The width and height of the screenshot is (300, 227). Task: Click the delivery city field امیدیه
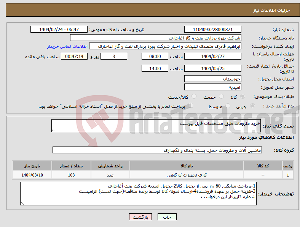pos(213,87)
